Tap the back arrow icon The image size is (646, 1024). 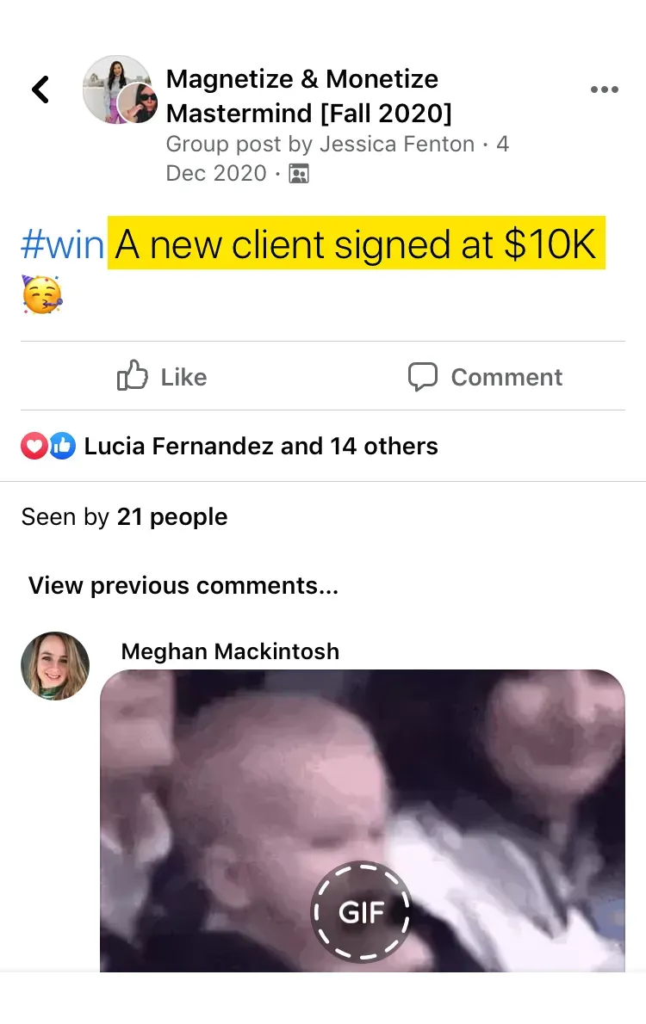(40, 89)
